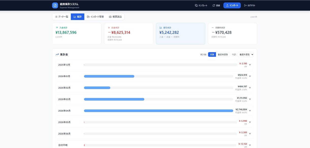
Task: Click the ¥484,197 value
Action: (242, 87)
